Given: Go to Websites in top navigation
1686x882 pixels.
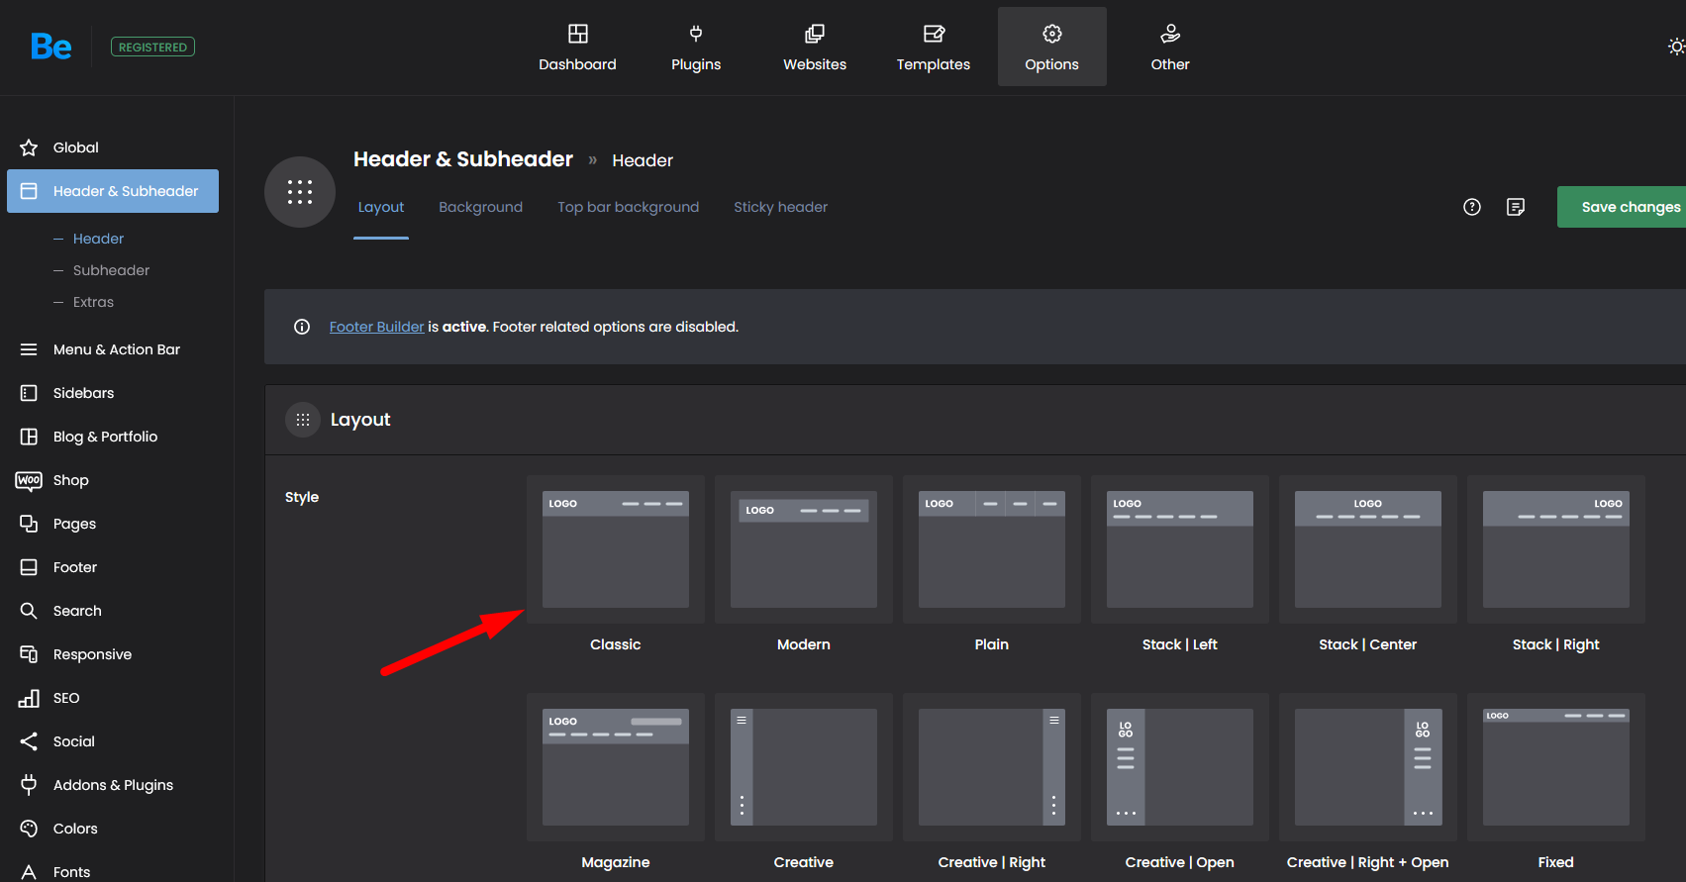Looking at the screenshot, I should (815, 47).
